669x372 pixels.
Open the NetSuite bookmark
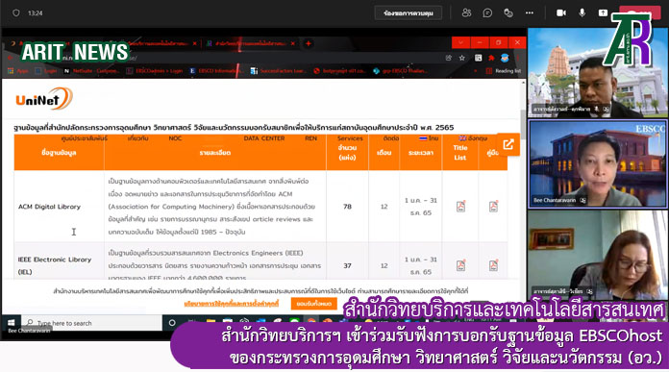click(92, 71)
